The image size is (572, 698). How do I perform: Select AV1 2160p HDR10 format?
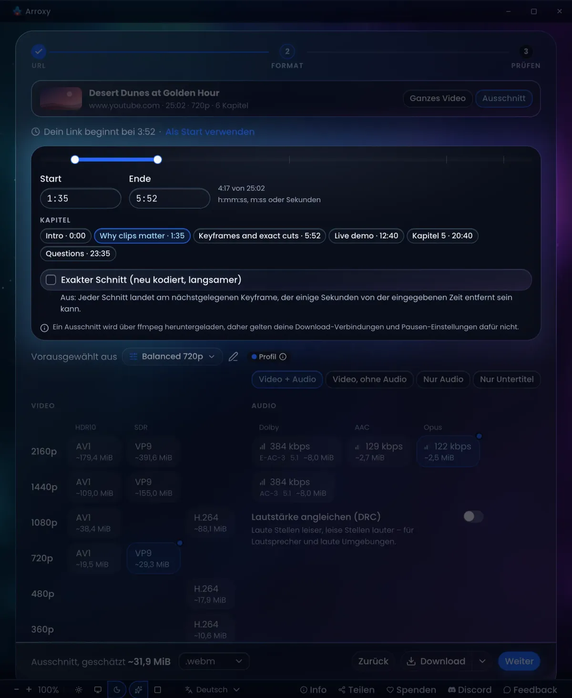point(94,452)
